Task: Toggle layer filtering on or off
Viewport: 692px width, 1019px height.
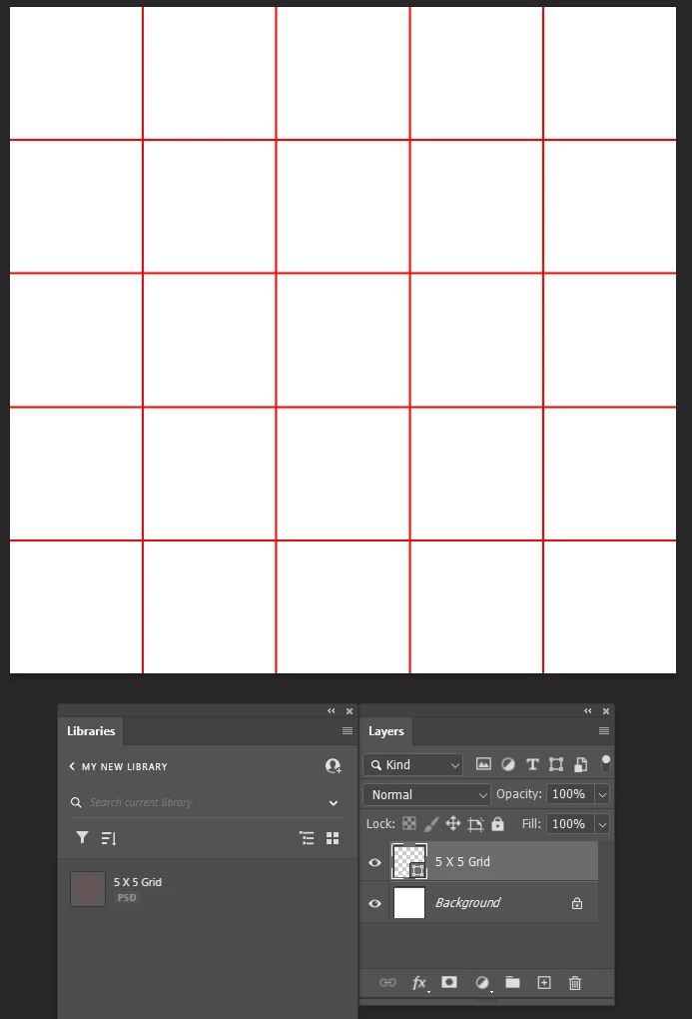Action: [605, 763]
